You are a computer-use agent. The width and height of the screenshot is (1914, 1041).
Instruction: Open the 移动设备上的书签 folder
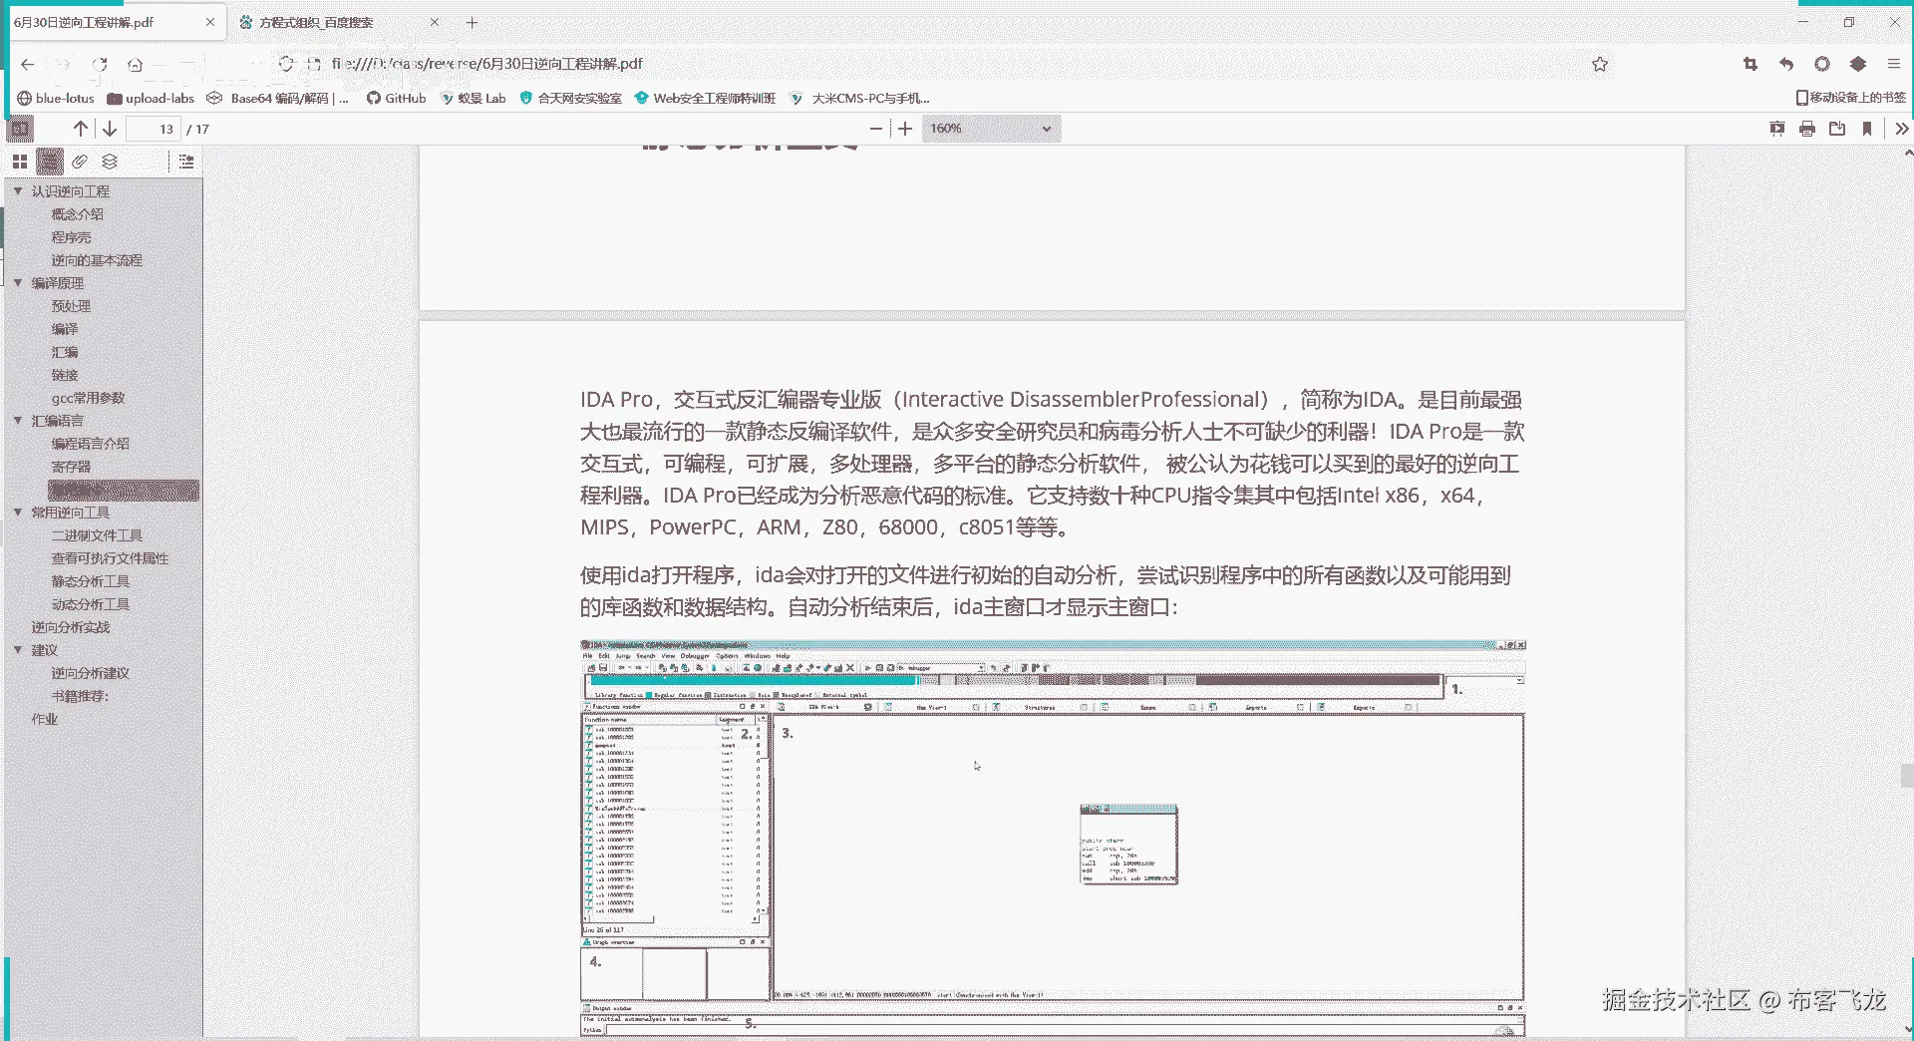[1850, 98]
